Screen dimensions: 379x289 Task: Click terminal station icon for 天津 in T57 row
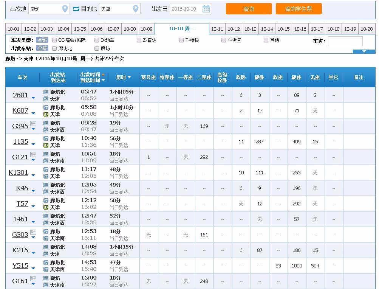tap(46, 207)
